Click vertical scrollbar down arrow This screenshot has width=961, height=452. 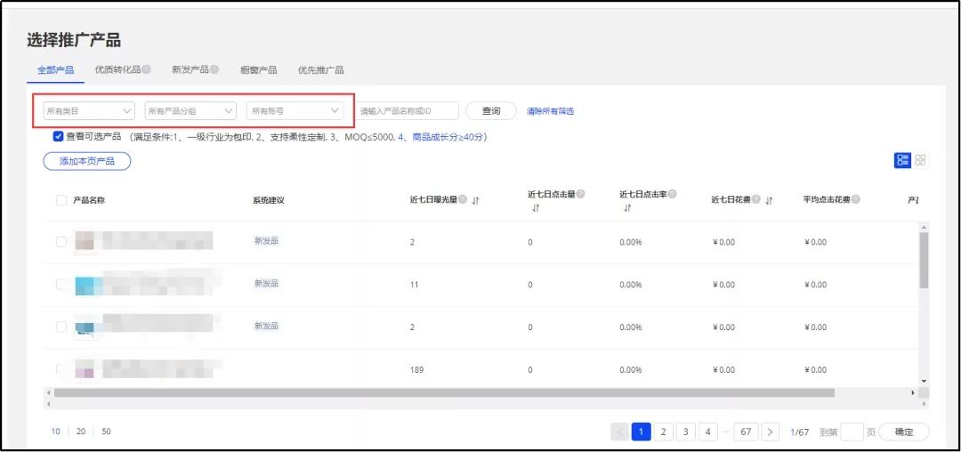pos(924,381)
